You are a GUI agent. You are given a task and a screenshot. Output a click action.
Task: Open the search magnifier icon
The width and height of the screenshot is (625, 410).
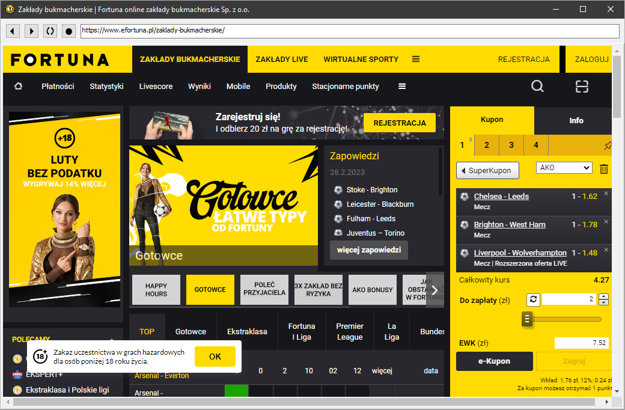click(x=537, y=86)
